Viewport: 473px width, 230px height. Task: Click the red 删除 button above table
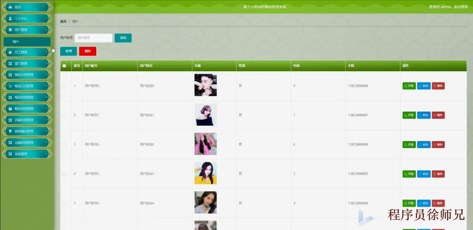(x=88, y=51)
